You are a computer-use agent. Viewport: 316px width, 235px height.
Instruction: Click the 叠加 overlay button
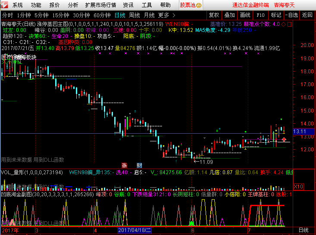pos(229,15)
